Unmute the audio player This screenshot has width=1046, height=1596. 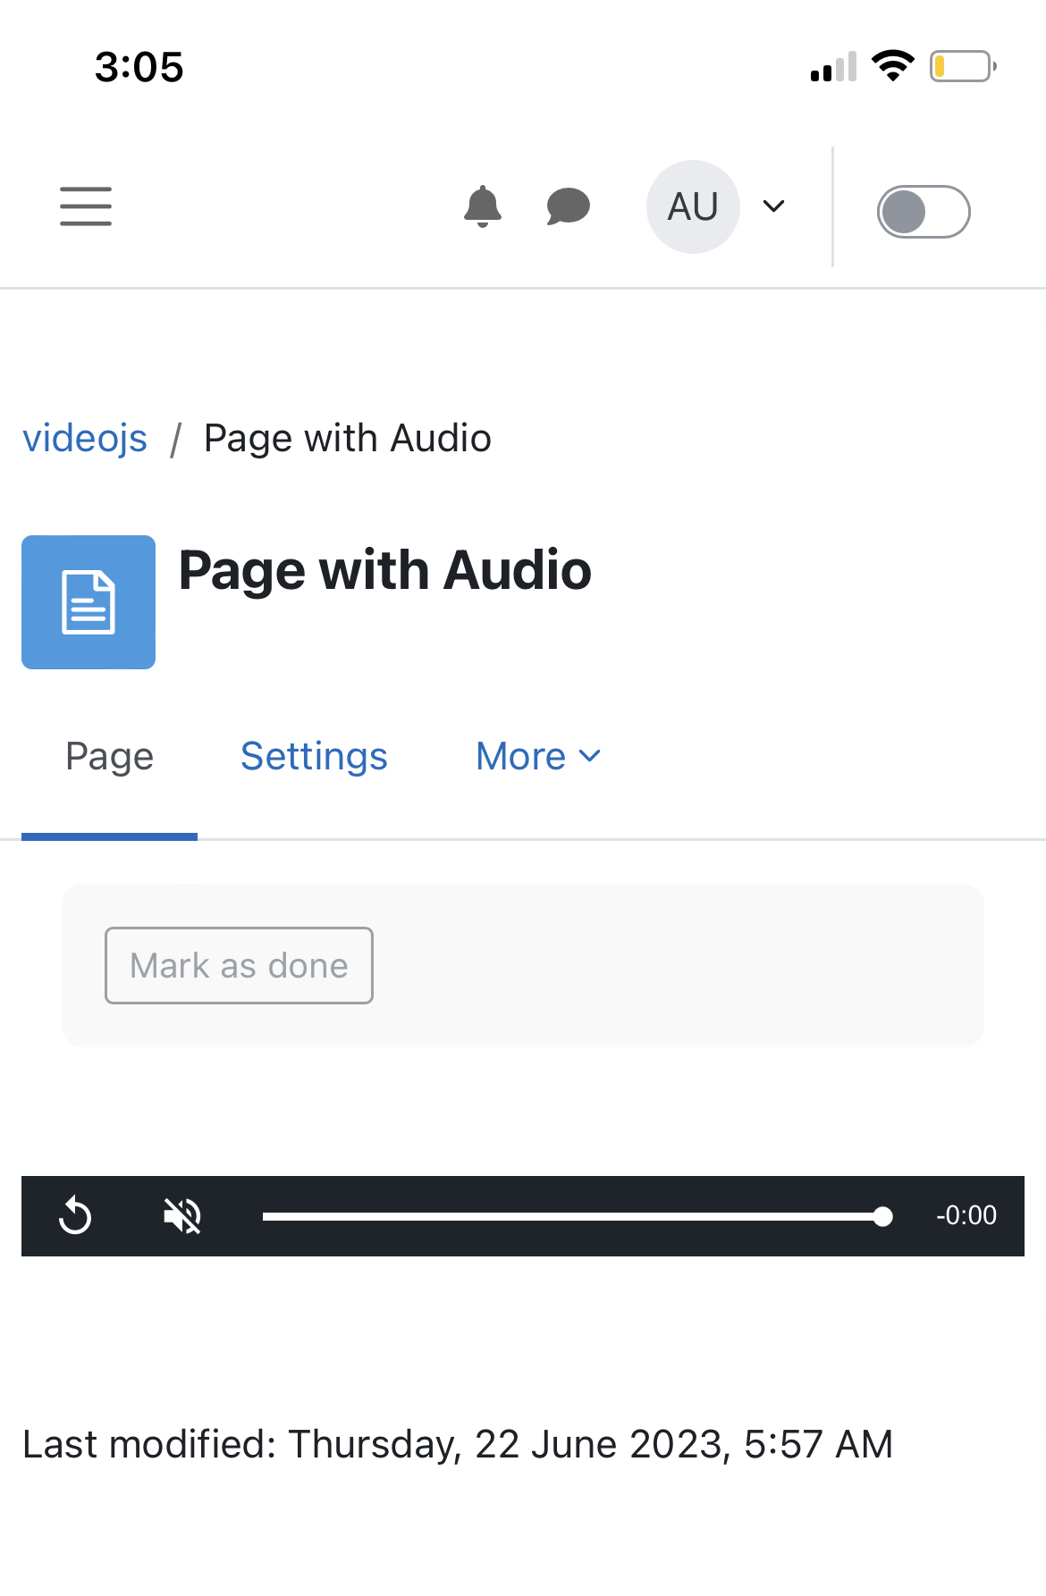coord(182,1216)
